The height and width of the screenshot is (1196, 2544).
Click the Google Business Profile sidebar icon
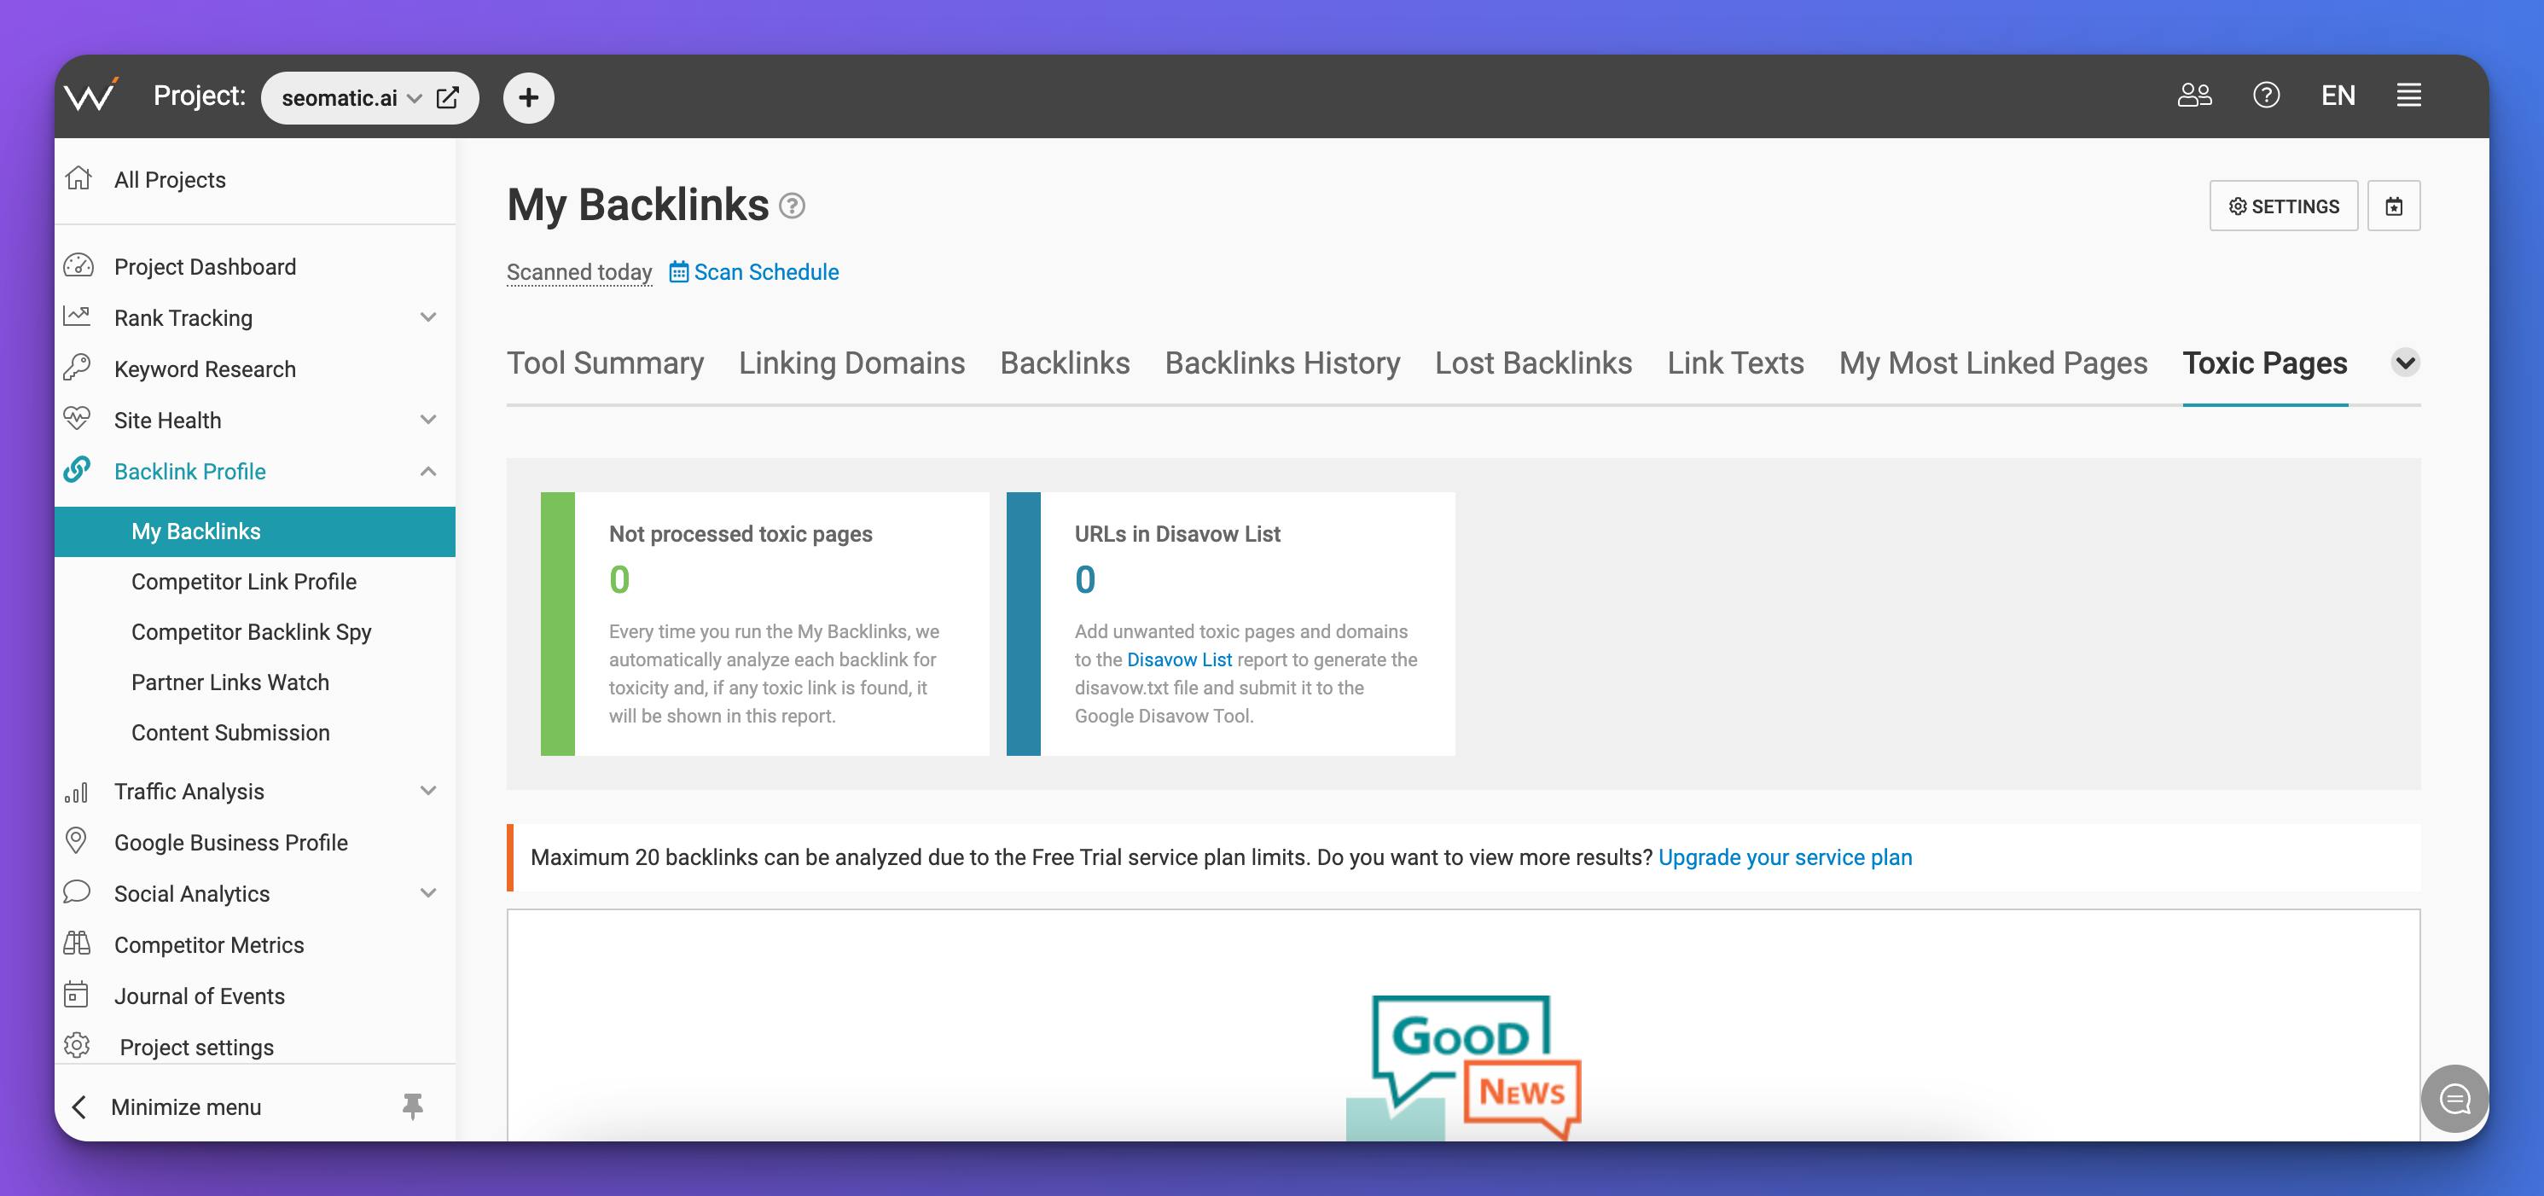(x=78, y=840)
